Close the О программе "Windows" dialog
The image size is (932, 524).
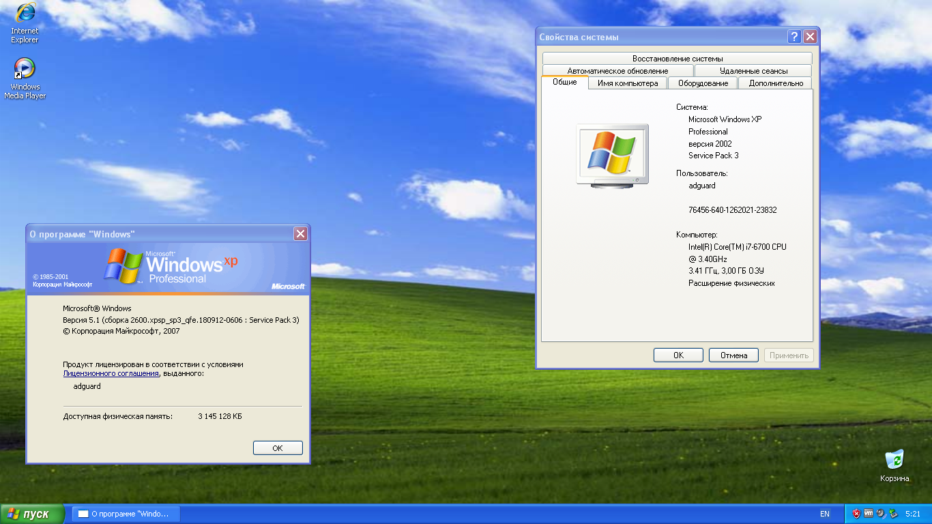pos(300,234)
